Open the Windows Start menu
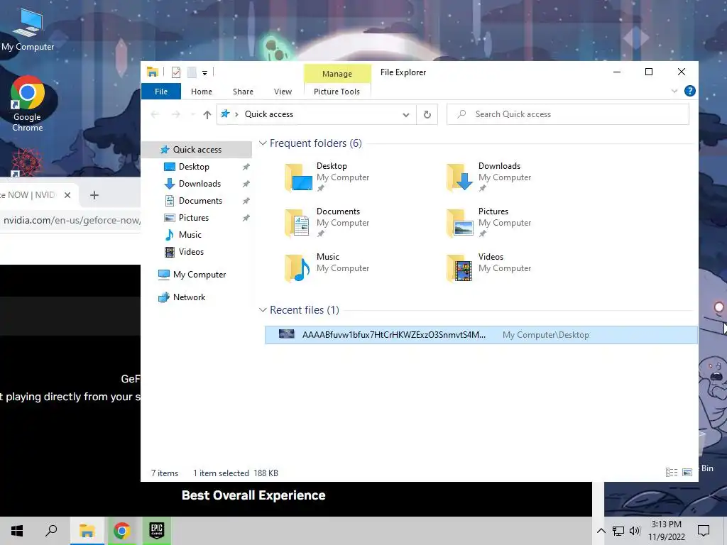Viewport: 727px width, 545px height. click(x=17, y=531)
